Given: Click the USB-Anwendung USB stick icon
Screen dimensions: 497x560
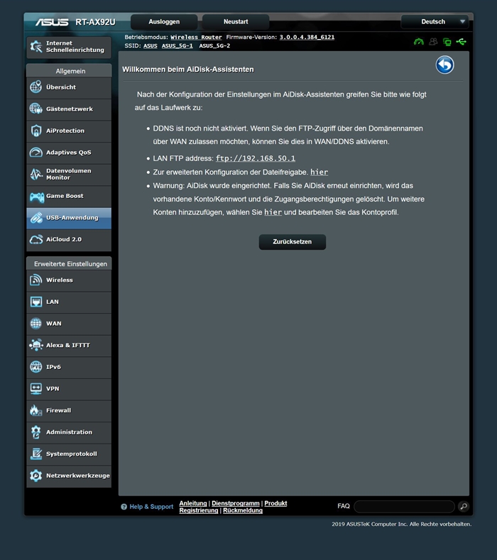Looking at the screenshot, I should [35, 217].
